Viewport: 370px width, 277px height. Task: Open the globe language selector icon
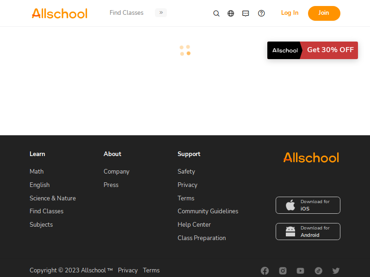click(231, 13)
